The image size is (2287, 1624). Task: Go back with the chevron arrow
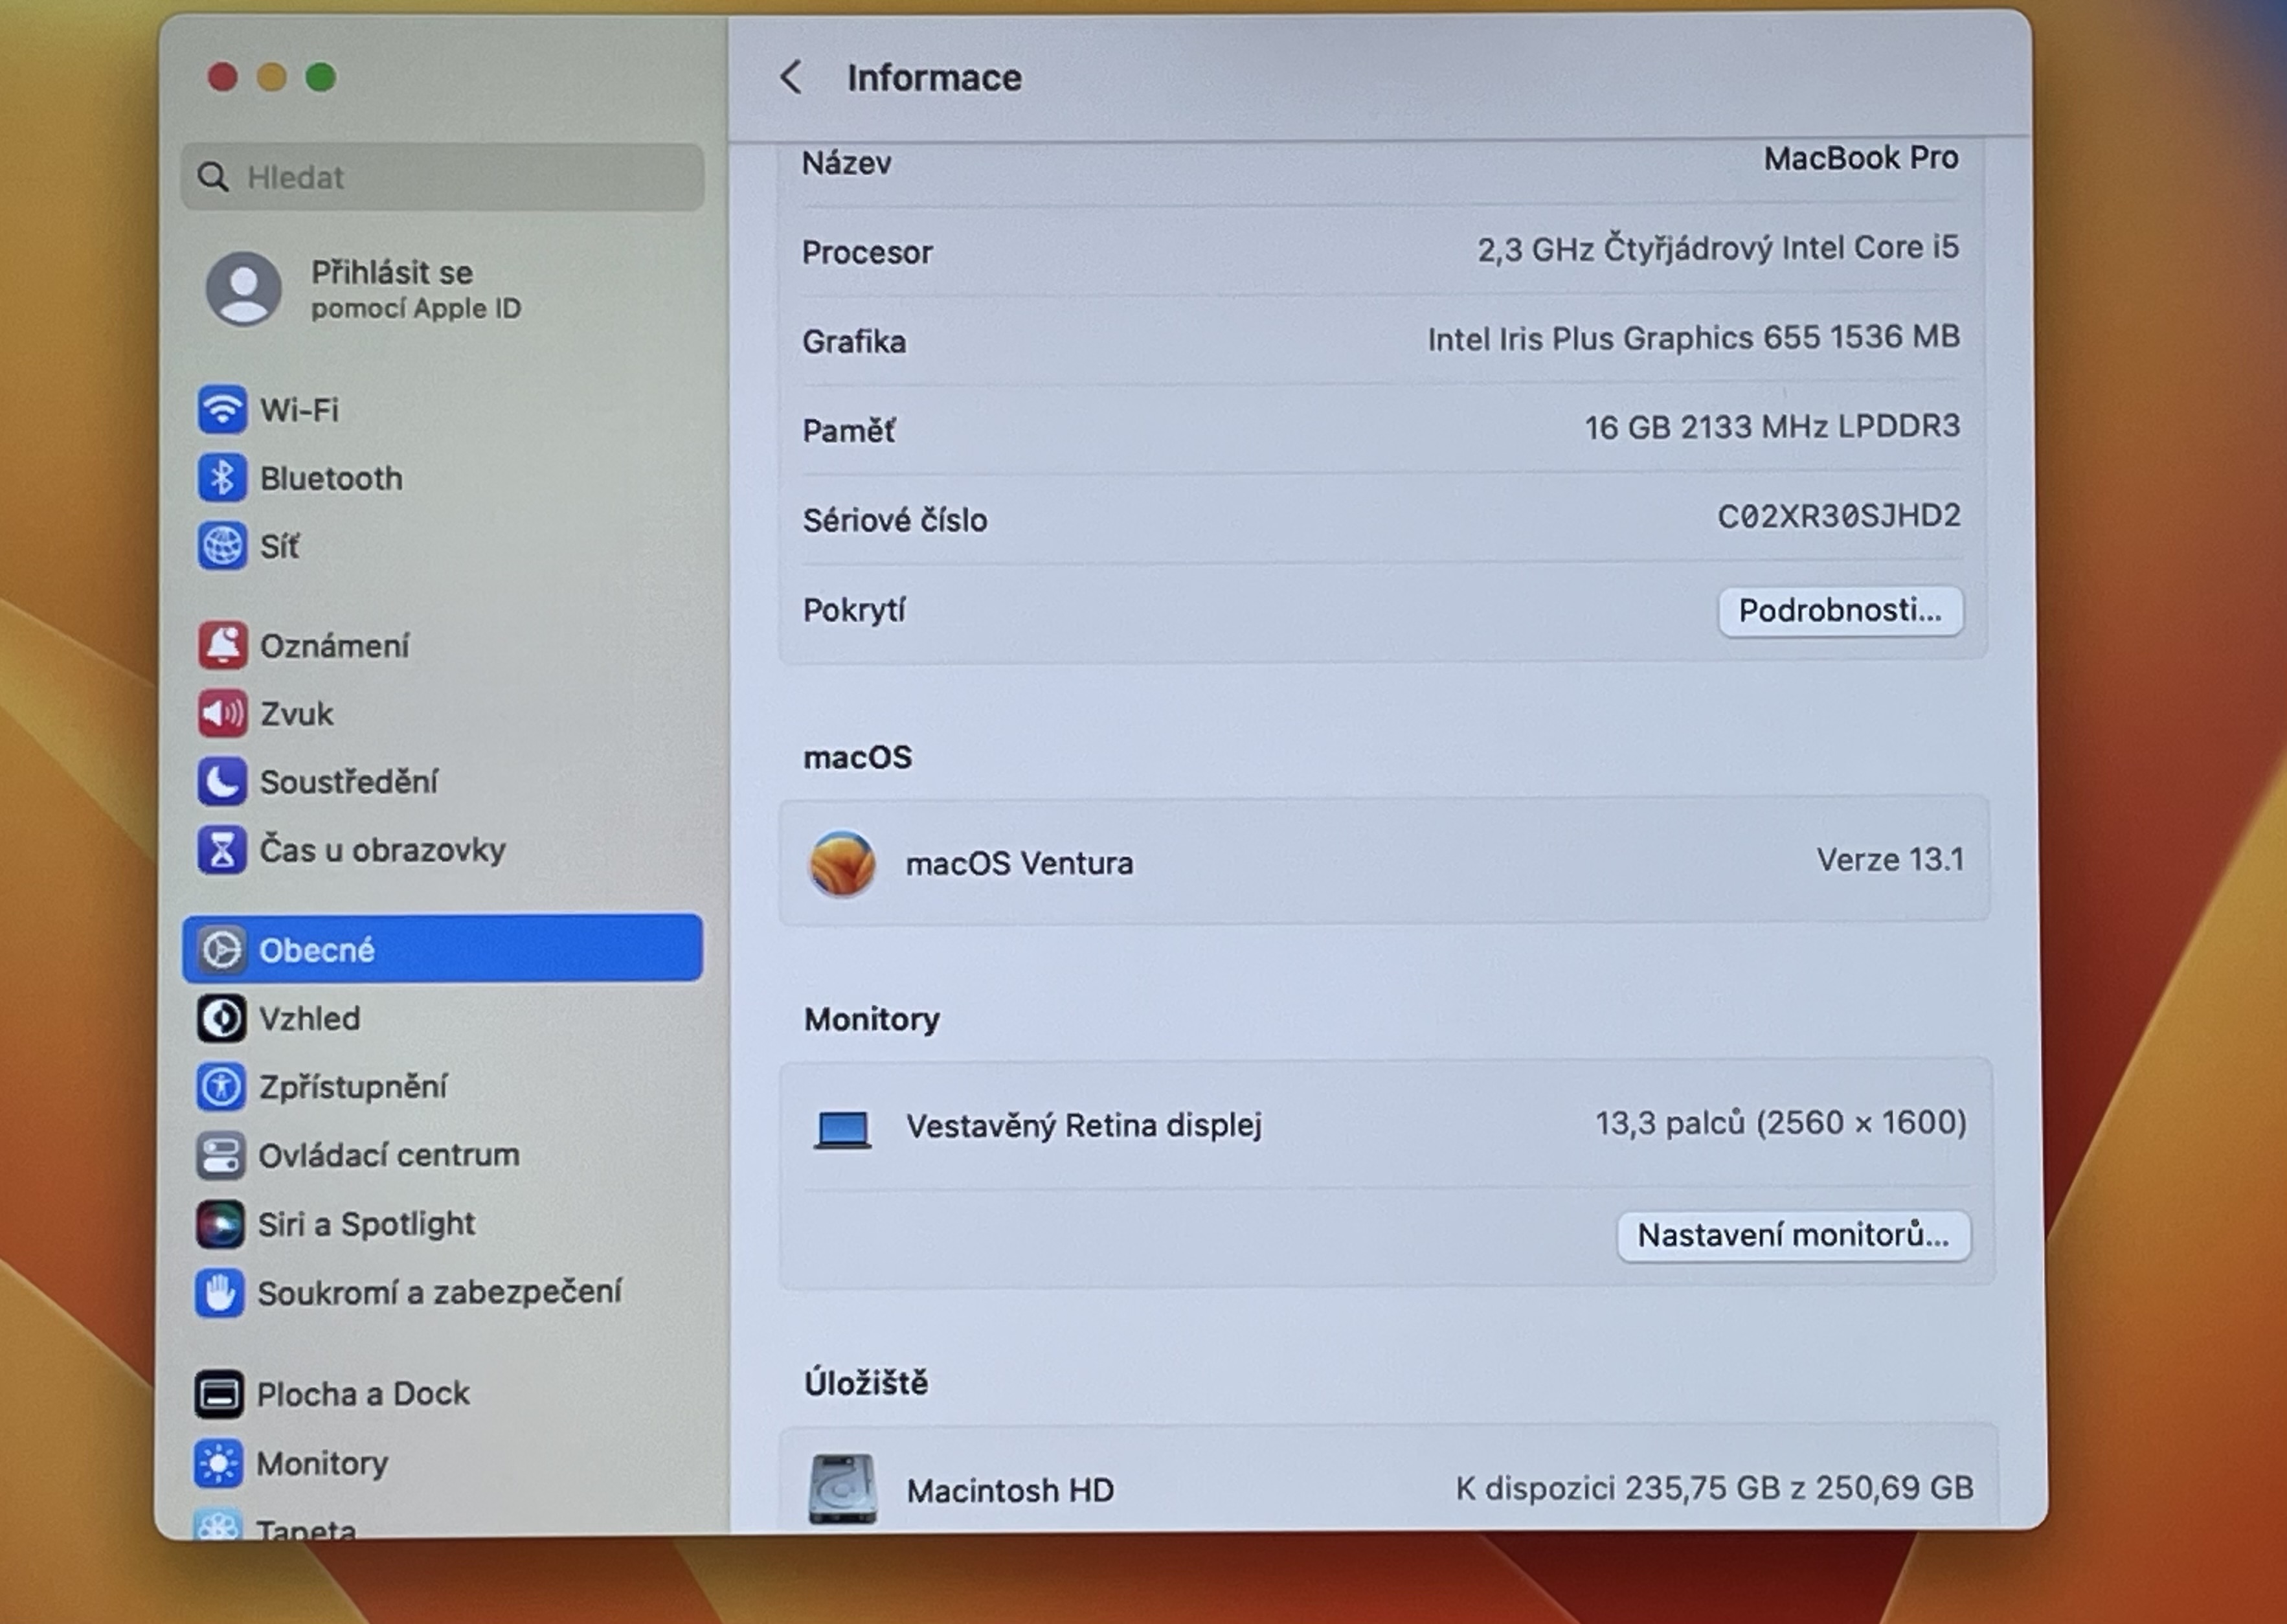[791, 77]
